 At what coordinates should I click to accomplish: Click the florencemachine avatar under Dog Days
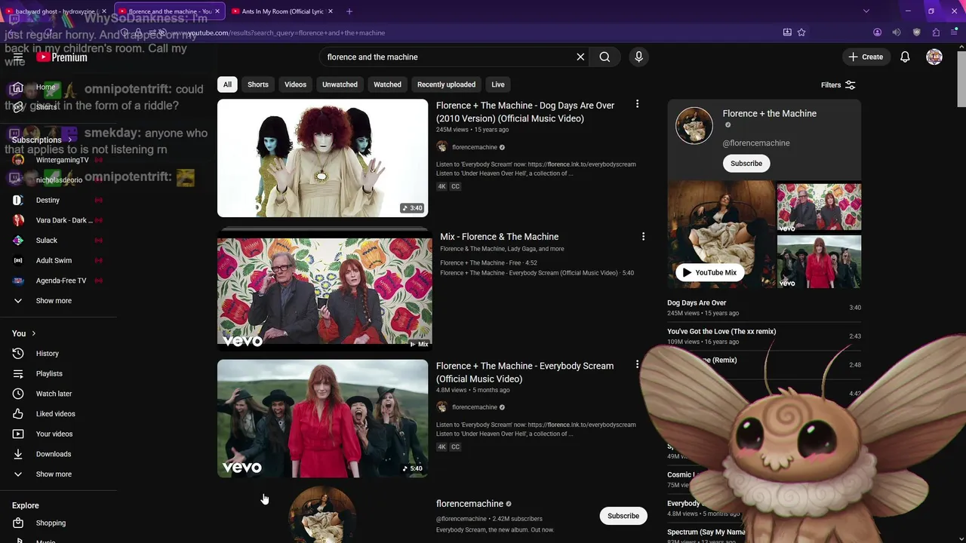coord(441,147)
